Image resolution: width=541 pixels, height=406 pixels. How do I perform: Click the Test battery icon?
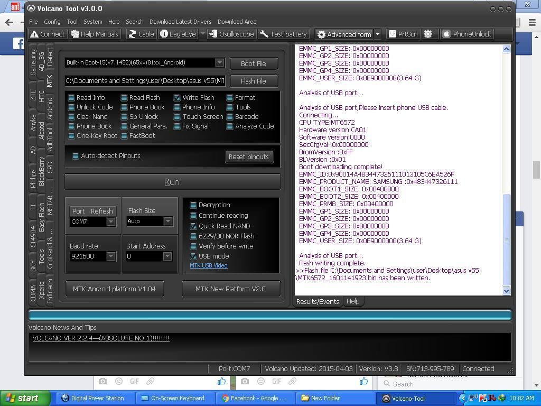(x=283, y=34)
